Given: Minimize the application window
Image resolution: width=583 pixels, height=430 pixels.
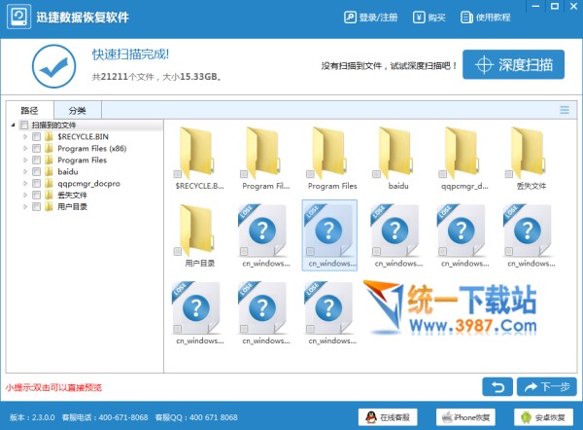Looking at the screenshot, I should pyautogui.click(x=535, y=7).
